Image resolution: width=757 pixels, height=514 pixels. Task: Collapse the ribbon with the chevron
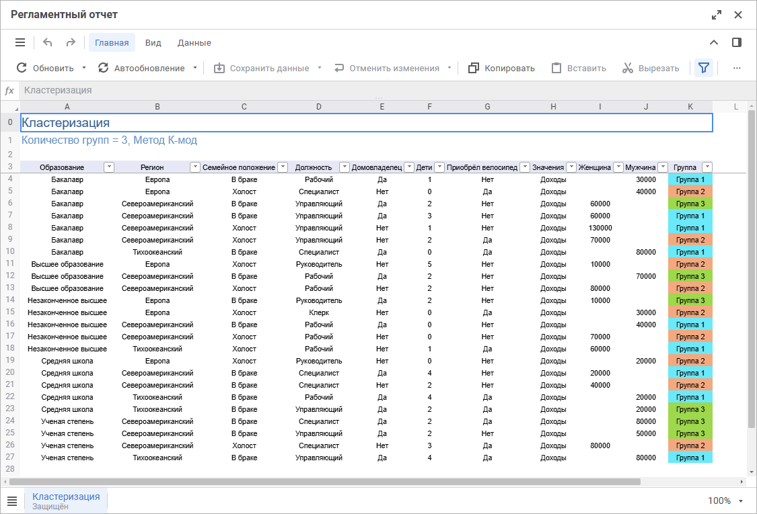[713, 42]
